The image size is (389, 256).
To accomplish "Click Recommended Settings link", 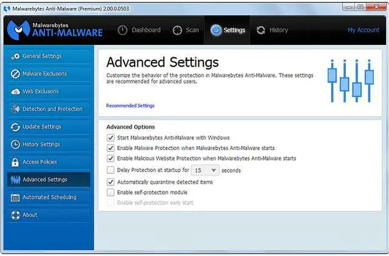I will tap(130, 106).
